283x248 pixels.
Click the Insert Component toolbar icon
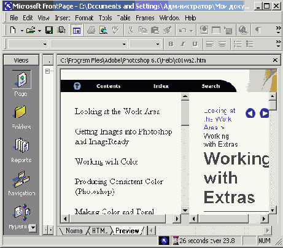(x=204, y=30)
